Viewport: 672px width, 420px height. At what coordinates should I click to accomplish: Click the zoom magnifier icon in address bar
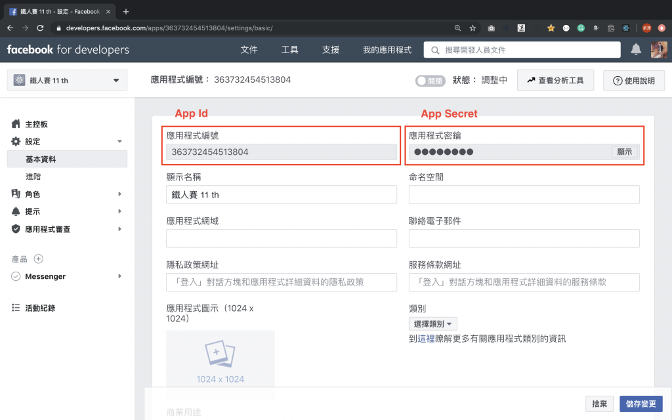(457, 28)
